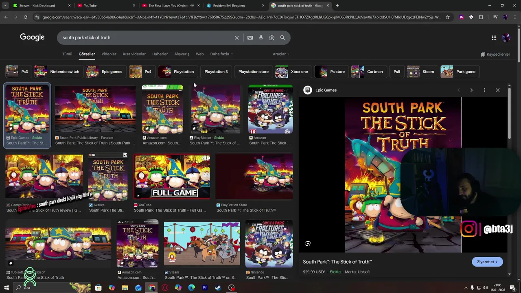
Task: Expand the Araçlar tools dropdown
Action: [281, 54]
